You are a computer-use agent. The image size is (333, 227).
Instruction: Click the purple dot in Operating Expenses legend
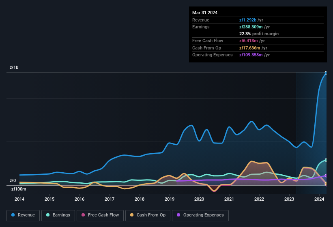[178, 215]
